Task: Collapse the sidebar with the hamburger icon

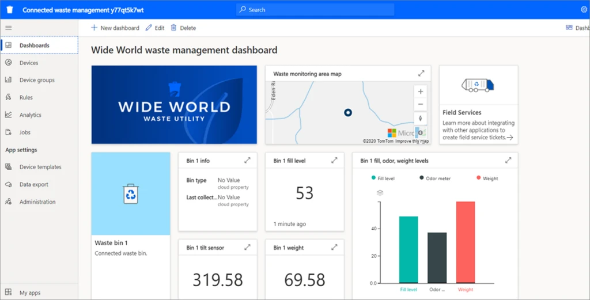Action: (8, 28)
